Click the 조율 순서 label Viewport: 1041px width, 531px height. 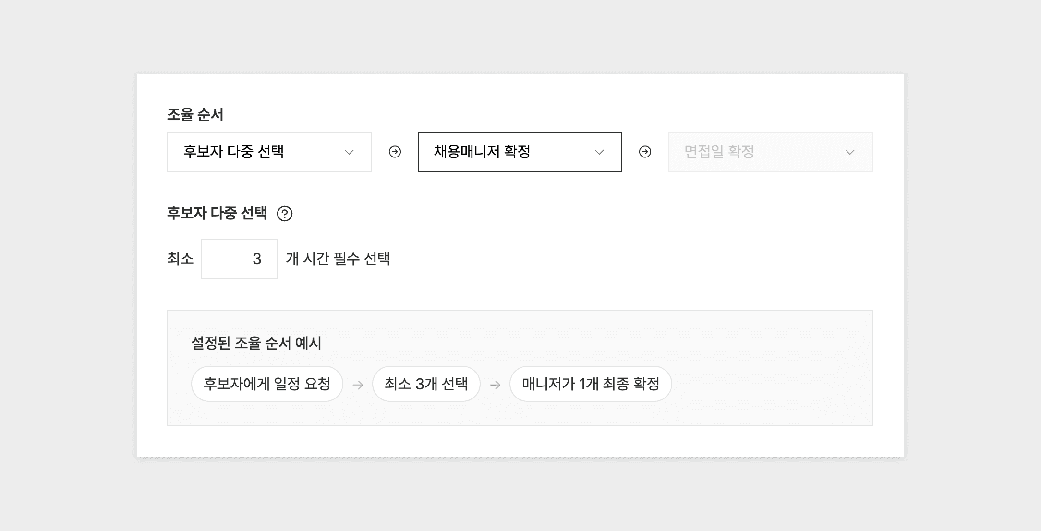[x=195, y=114]
